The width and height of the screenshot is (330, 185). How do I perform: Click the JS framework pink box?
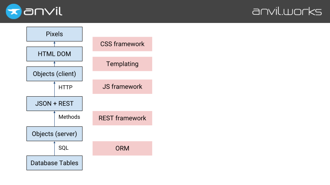point(122,87)
